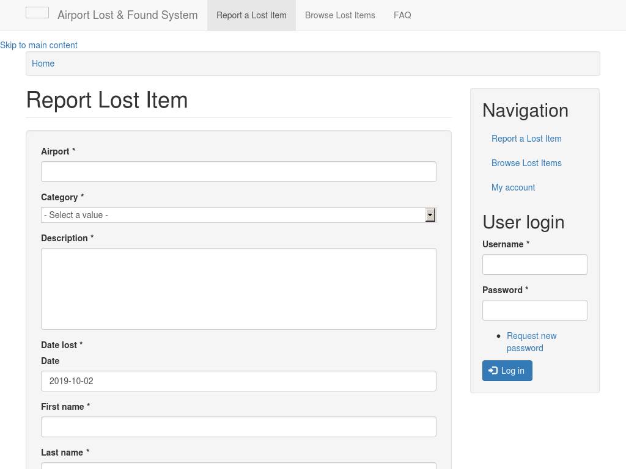The image size is (626, 469).
Task: Click the Date lost field showing 2019-10-02
Action: (x=238, y=381)
